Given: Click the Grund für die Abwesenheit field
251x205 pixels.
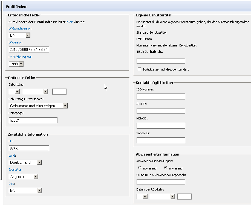Looking at the screenshot, I should coord(161,182).
